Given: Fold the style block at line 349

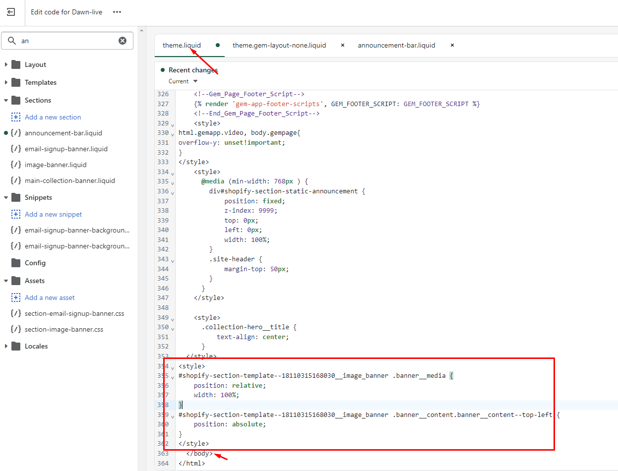Looking at the screenshot, I should pyautogui.click(x=173, y=319).
